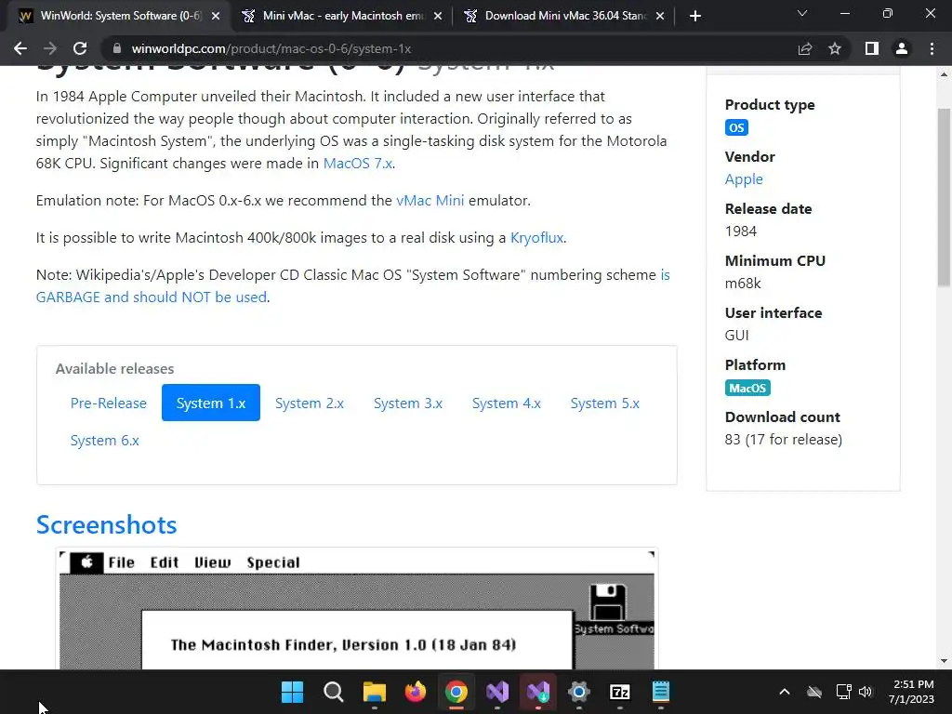Click the cloud sync tray icon

tap(814, 692)
